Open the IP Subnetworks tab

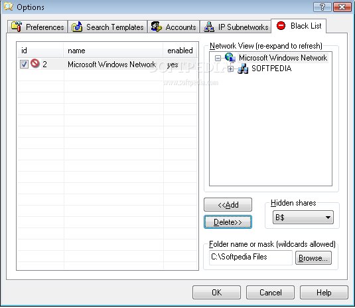click(236, 27)
